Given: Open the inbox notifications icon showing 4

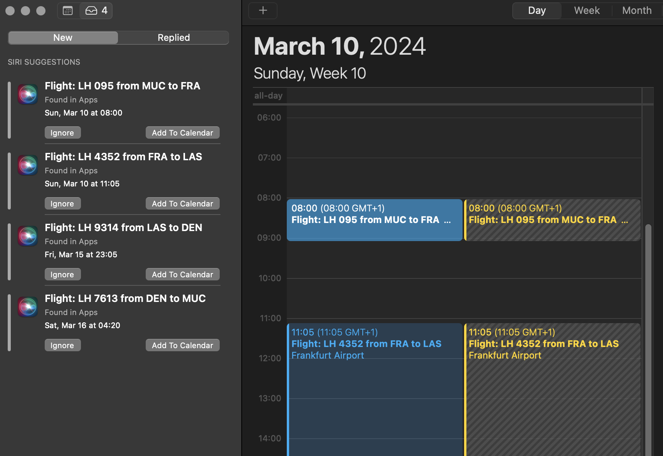Looking at the screenshot, I should pos(96,11).
